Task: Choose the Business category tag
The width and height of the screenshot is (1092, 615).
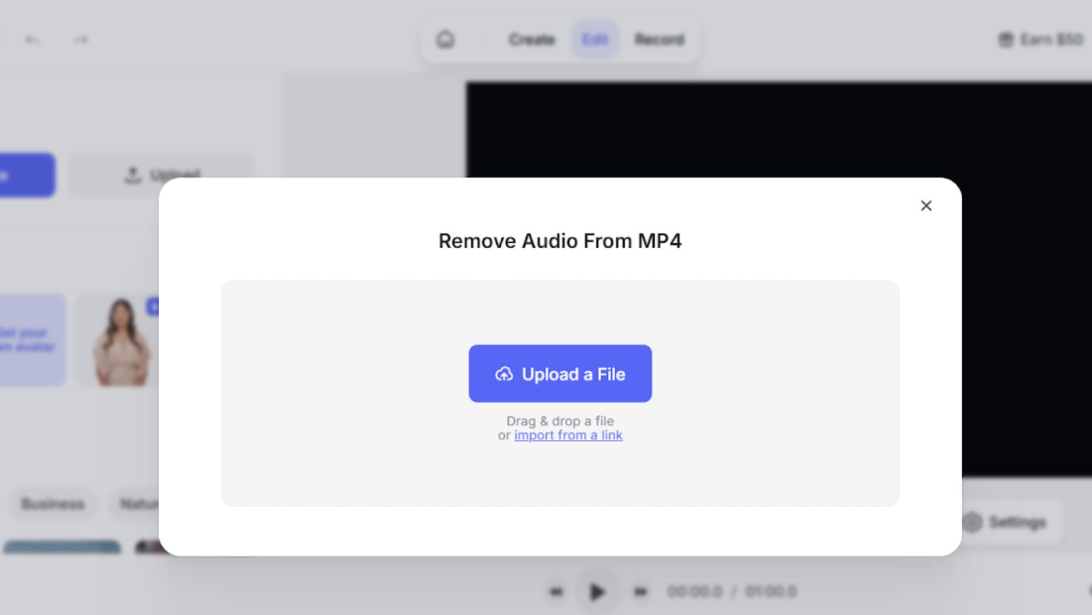Action: tap(53, 504)
